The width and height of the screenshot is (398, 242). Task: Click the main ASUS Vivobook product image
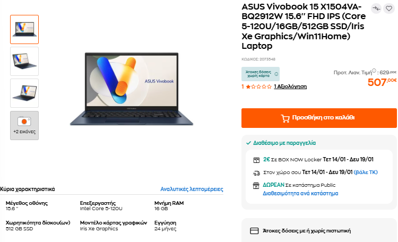click(132, 89)
